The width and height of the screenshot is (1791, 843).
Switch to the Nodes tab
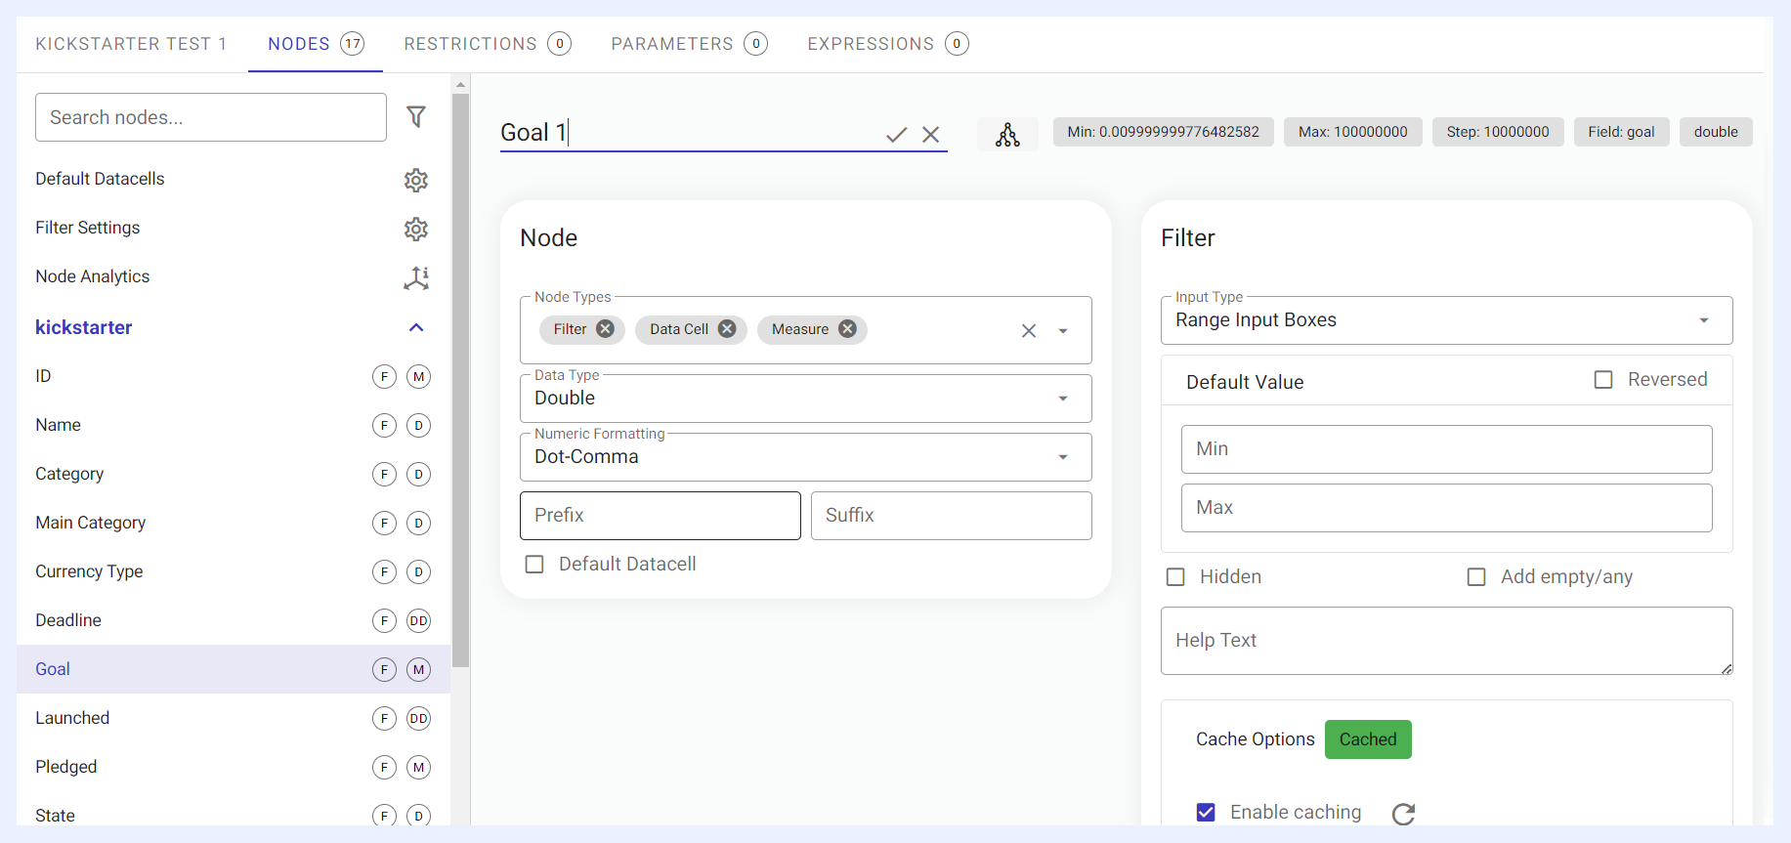point(316,44)
